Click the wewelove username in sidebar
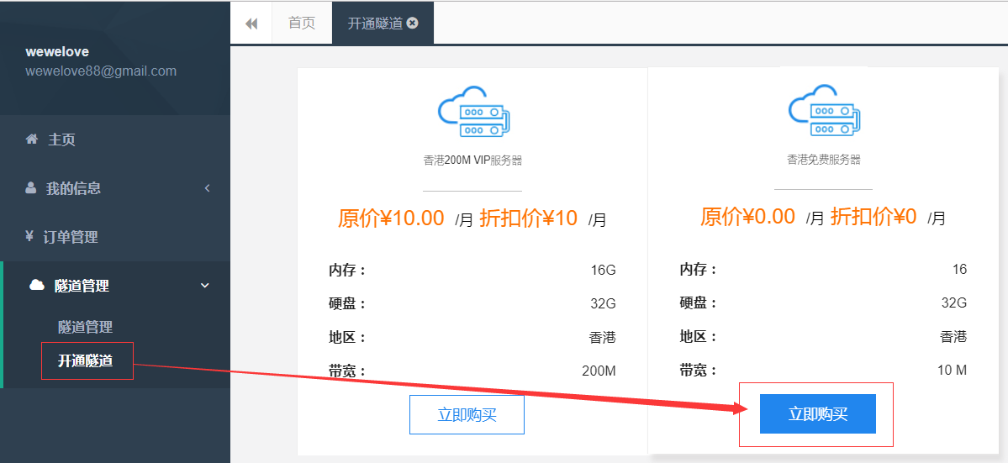 tap(57, 52)
